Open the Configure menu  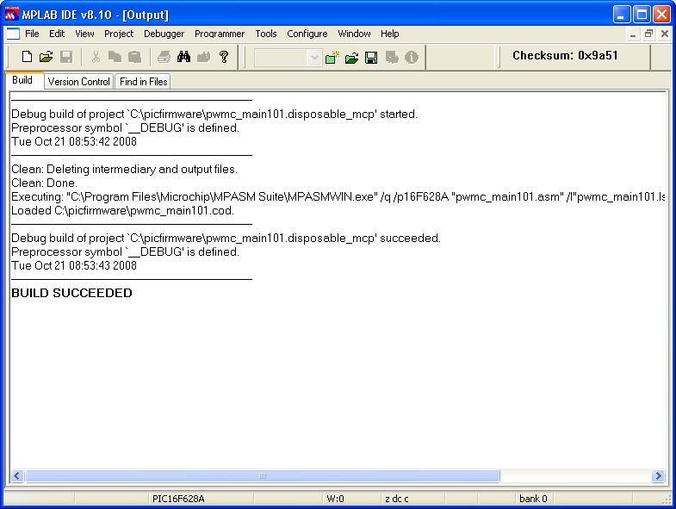pos(307,34)
